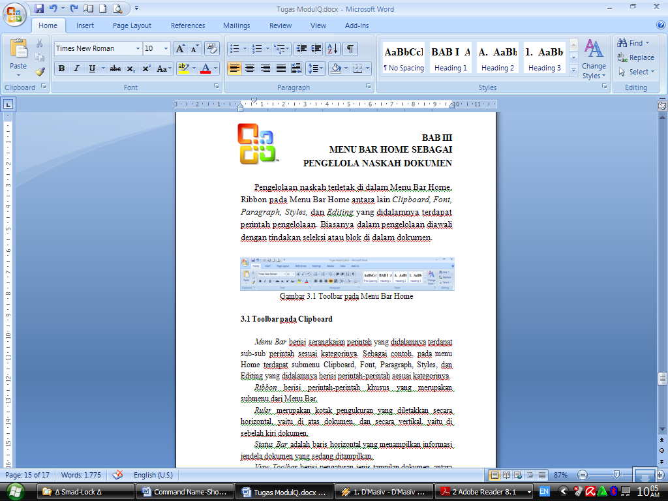
Task: Apply the Heading 1 style
Action: point(450,57)
